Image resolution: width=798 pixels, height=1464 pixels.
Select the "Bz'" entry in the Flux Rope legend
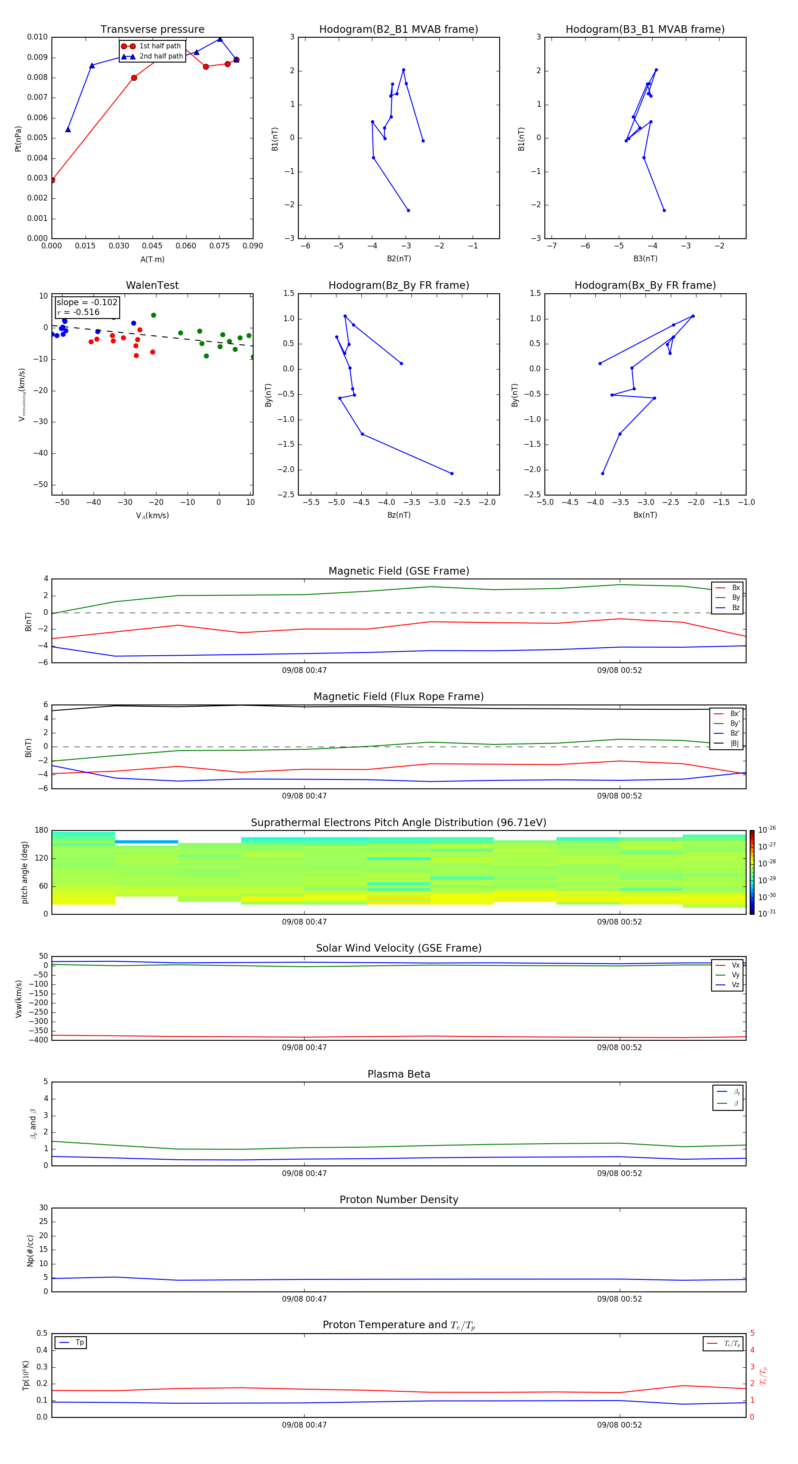[727, 733]
